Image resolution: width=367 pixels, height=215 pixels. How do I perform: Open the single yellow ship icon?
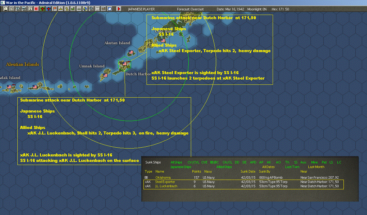click(61, 9)
